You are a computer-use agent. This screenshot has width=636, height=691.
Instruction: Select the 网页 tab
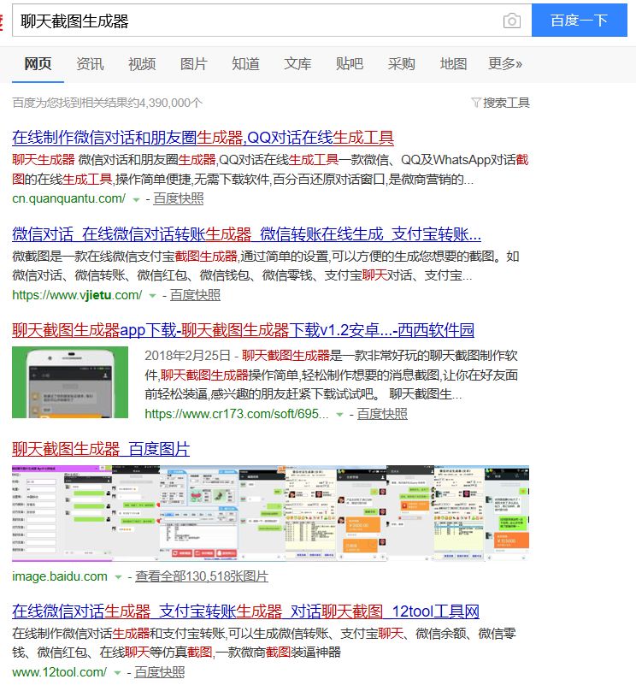(38, 64)
